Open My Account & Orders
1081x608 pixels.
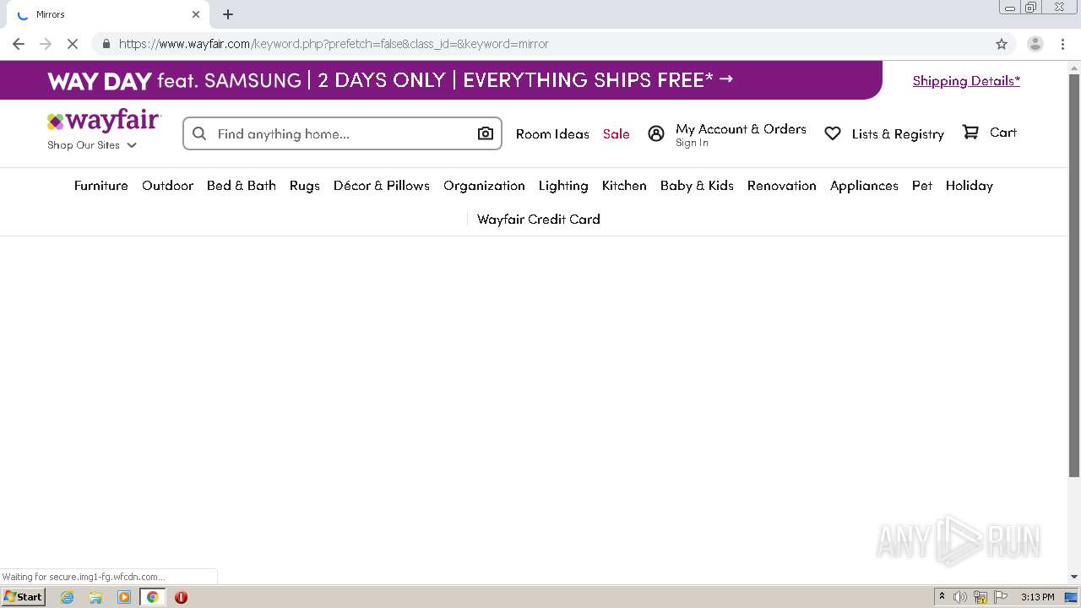pos(741,129)
